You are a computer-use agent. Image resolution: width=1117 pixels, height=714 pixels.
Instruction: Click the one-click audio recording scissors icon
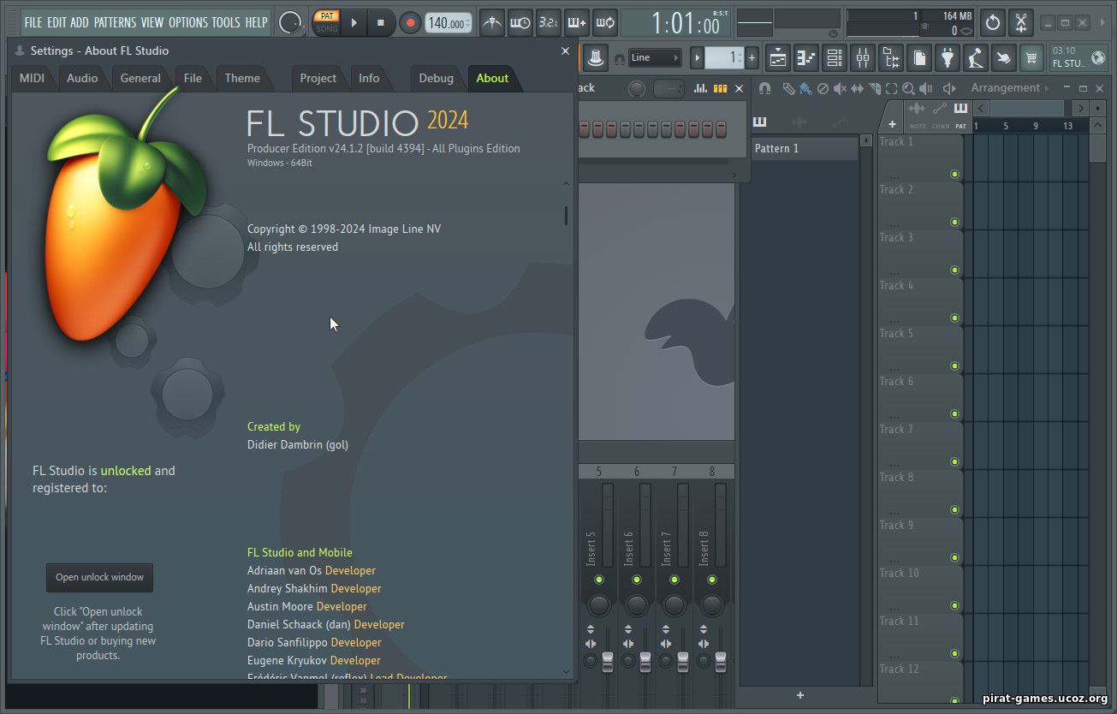click(1021, 23)
